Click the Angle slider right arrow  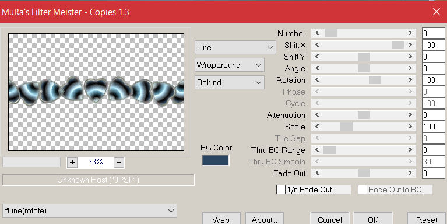coord(410,68)
